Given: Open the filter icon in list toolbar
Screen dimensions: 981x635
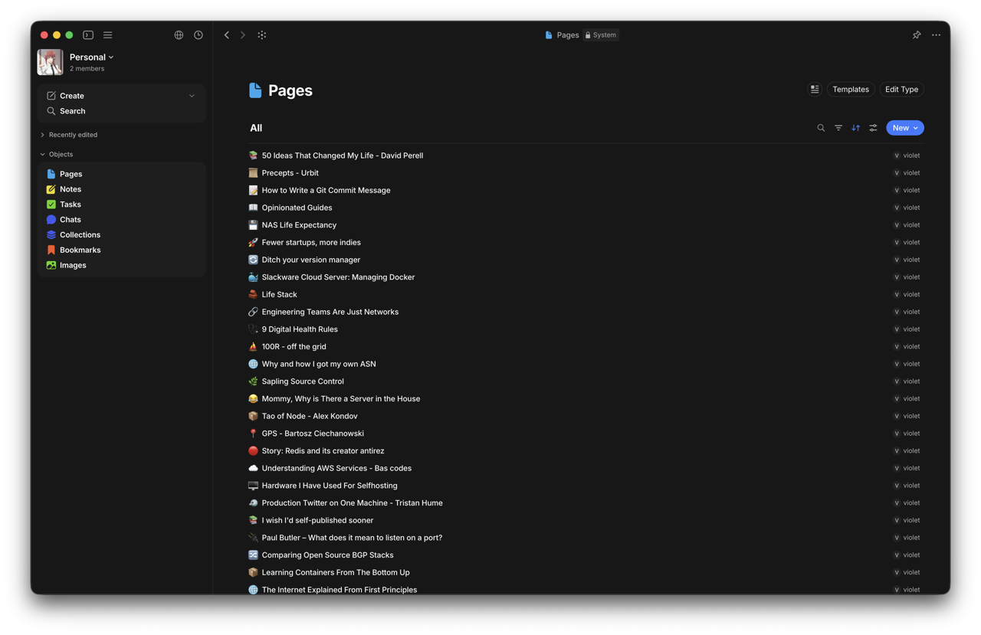Looking at the screenshot, I should [838, 128].
